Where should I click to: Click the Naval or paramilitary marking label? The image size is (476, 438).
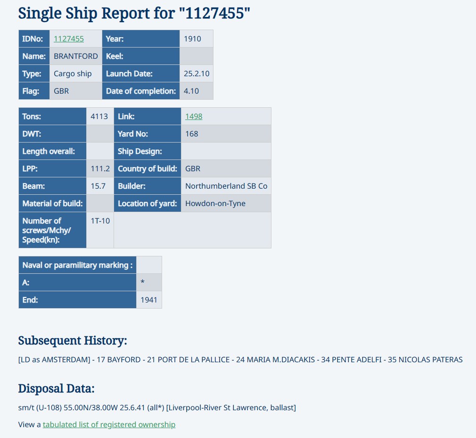click(x=77, y=265)
